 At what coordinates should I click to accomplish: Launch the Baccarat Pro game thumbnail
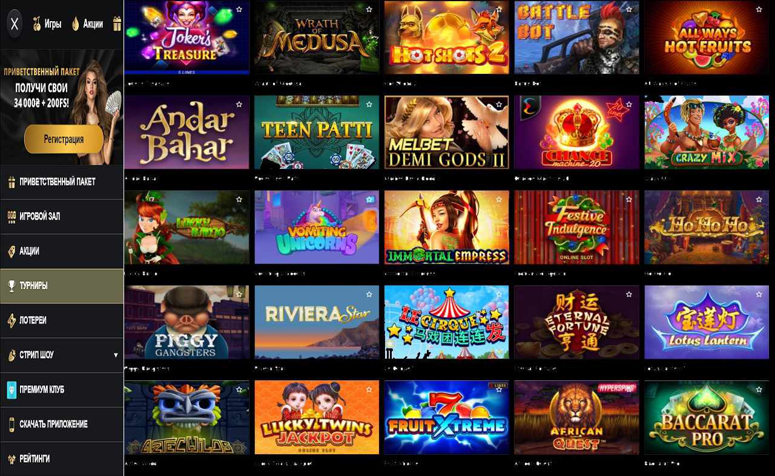707,417
